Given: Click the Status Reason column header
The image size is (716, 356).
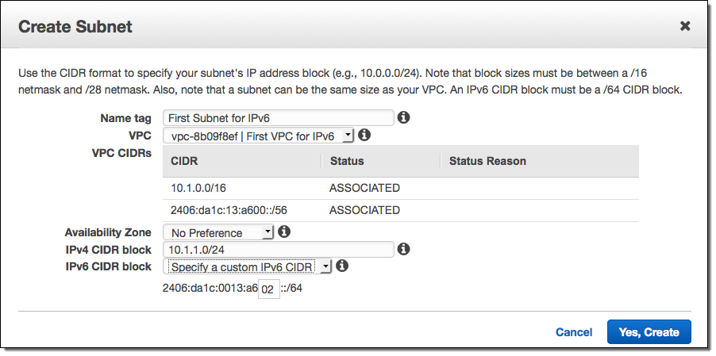Looking at the screenshot, I should pyautogui.click(x=487, y=161).
